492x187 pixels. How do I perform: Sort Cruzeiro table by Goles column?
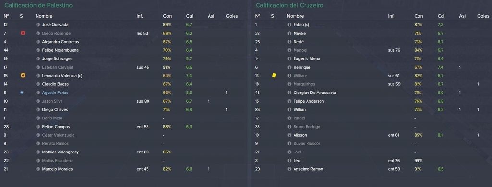pyautogui.click(x=483, y=16)
